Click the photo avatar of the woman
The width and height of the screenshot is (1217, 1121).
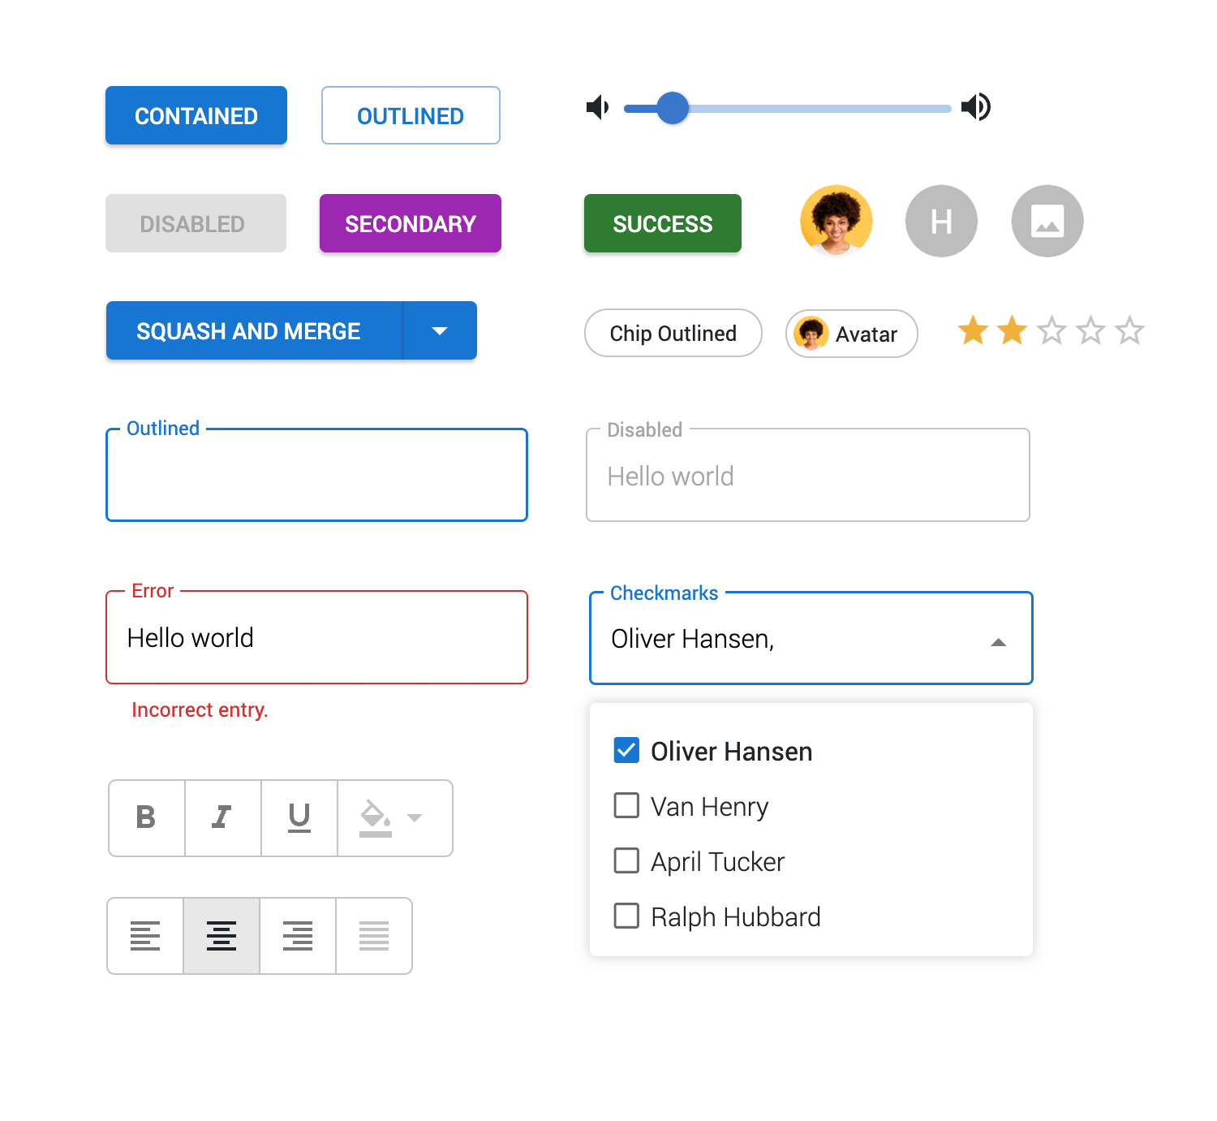coord(836,221)
